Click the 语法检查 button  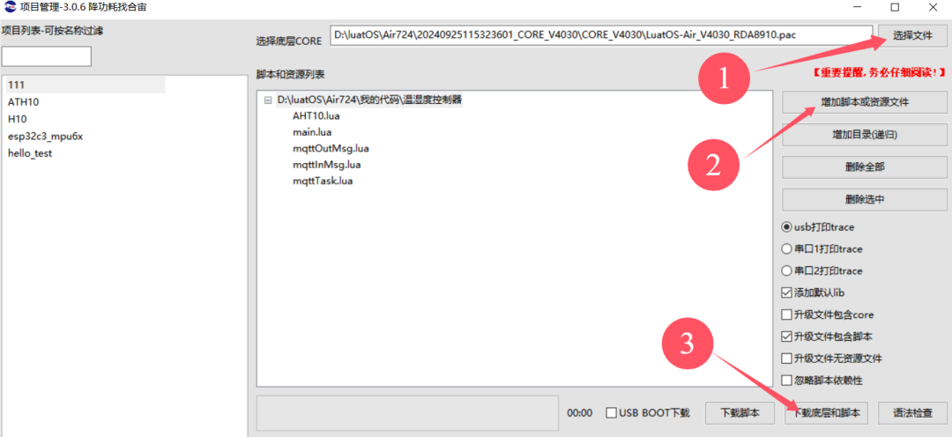tap(912, 413)
